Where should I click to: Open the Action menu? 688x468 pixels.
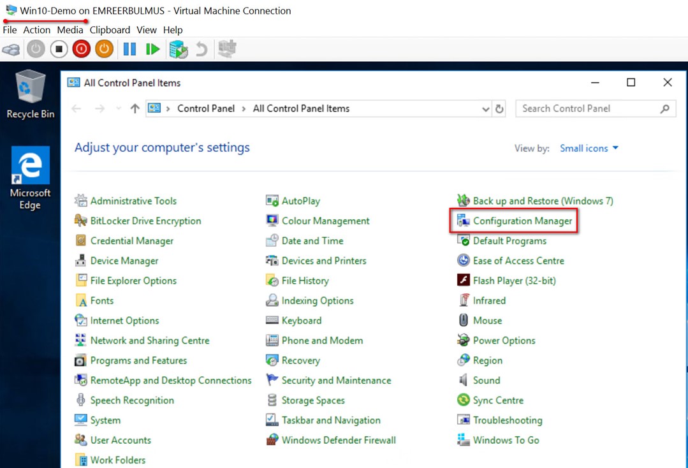click(x=37, y=30)
